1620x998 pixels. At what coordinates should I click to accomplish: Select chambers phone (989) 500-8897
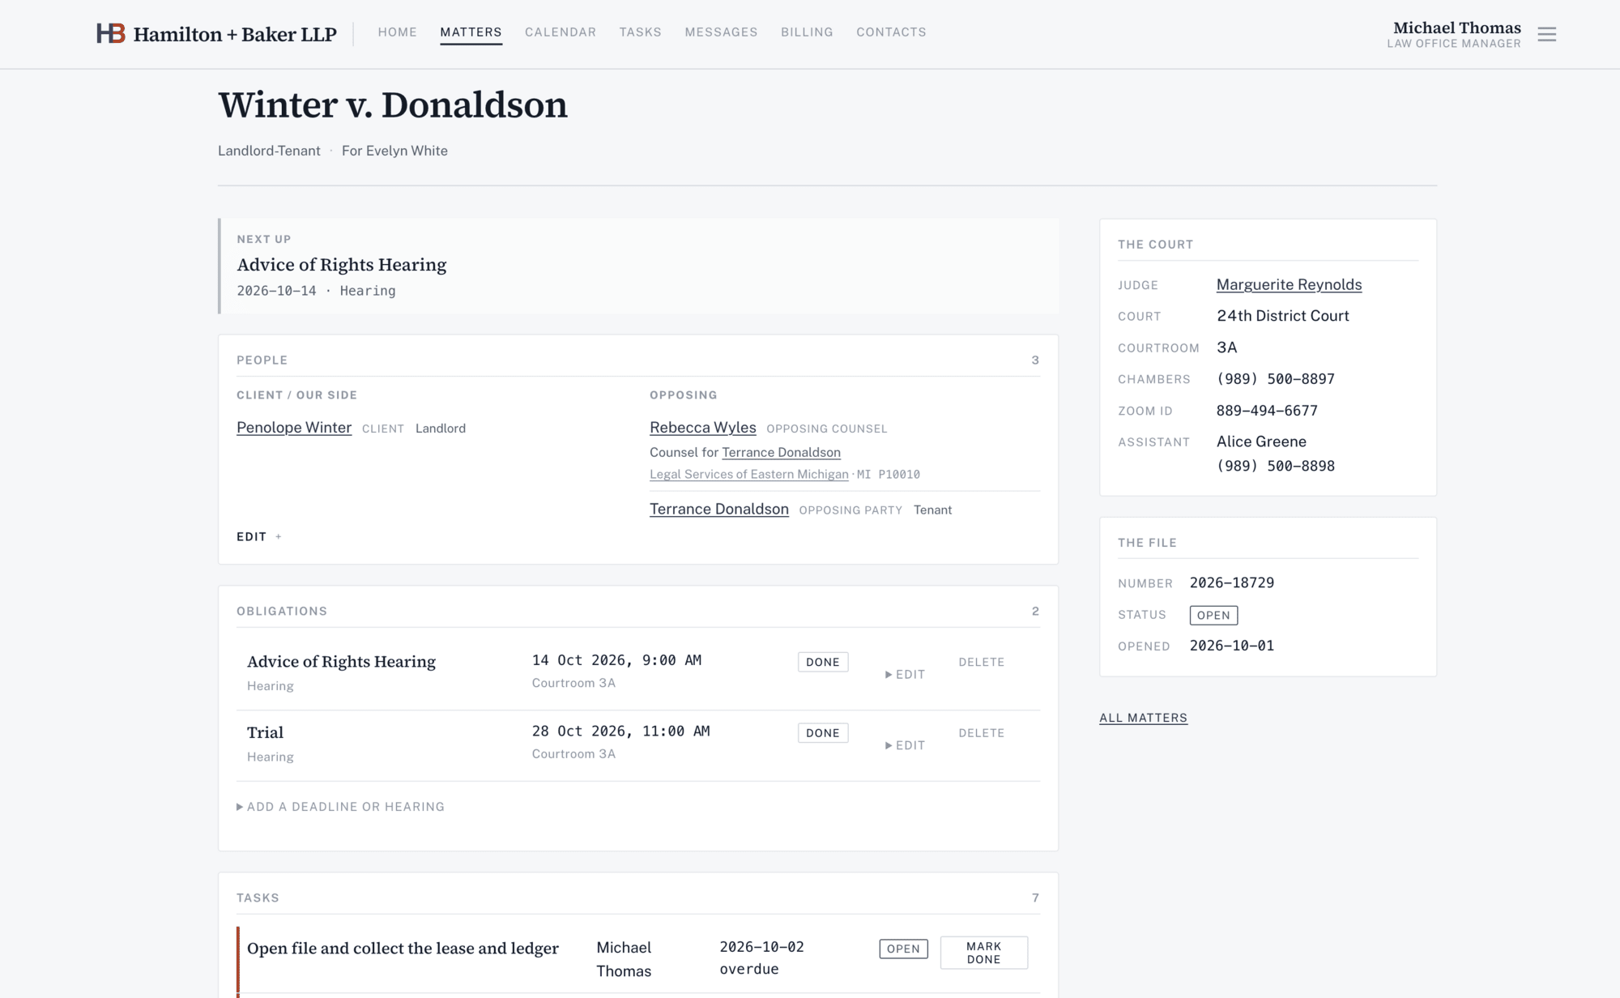1276,379
